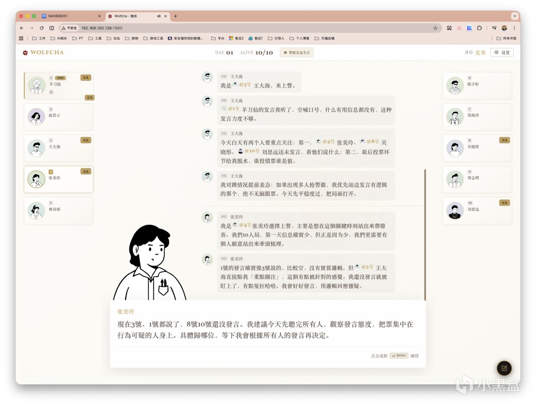The image size is (536, 405).
Task: Open the 论坛 bookmark folder
Action: [113, 39]
